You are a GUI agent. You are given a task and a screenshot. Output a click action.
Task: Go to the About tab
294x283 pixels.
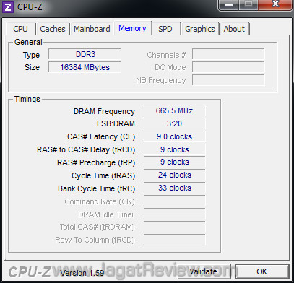(x=234, y=29)
